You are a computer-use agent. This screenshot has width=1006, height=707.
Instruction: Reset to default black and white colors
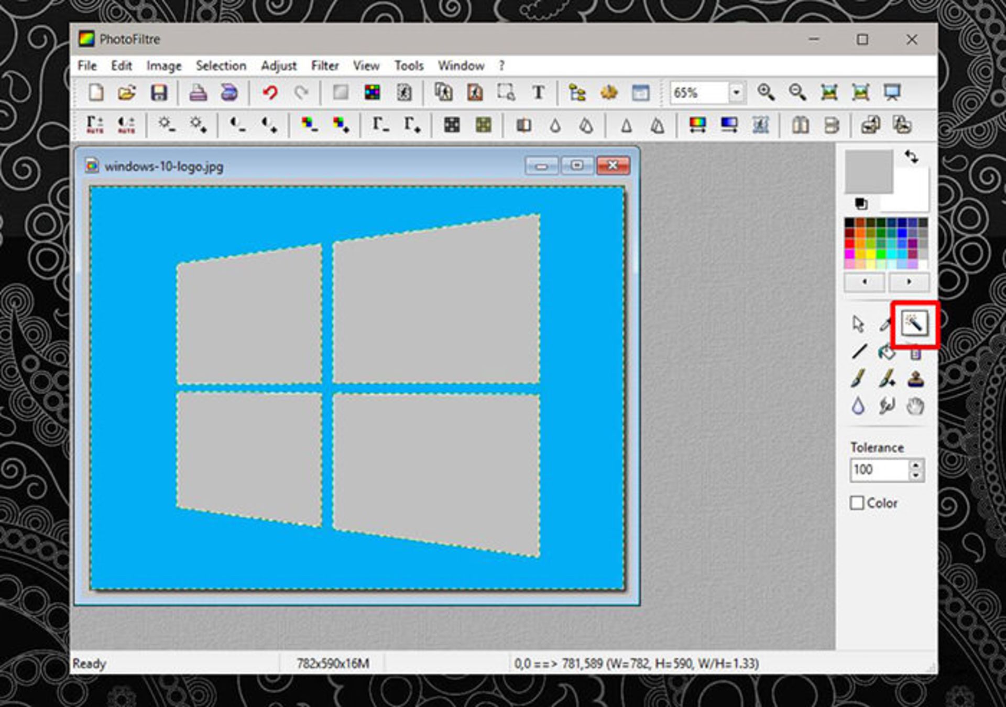pos(861,203)
